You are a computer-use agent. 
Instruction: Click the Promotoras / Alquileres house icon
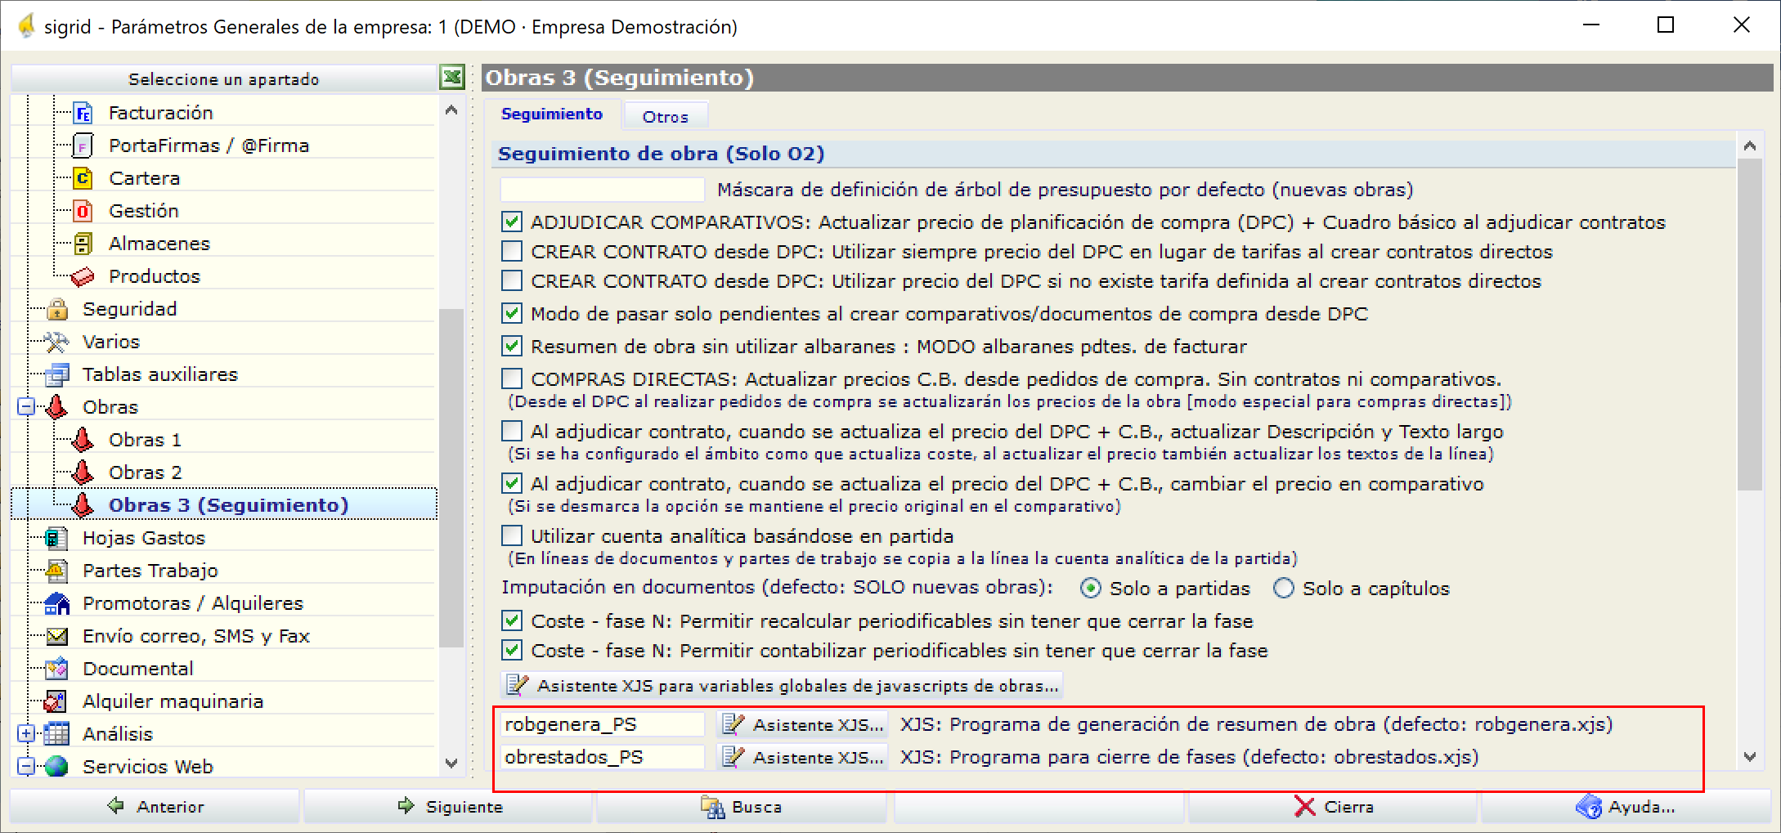pyautogui.click(x=57, y=603)
